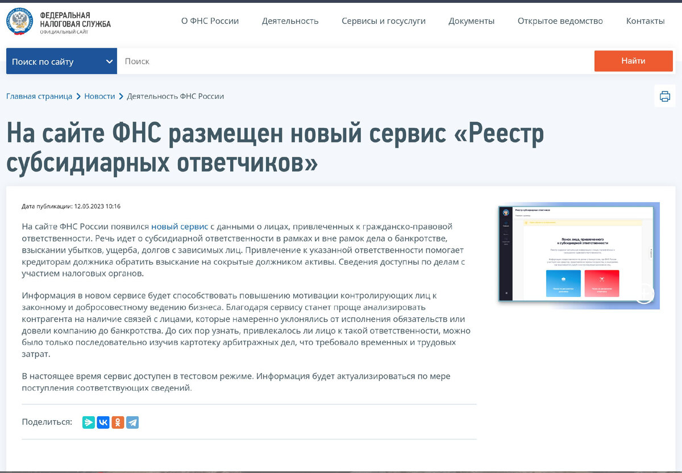Share the article on Telegram
The width and height of the screenshot is (682, 473).
132,422
